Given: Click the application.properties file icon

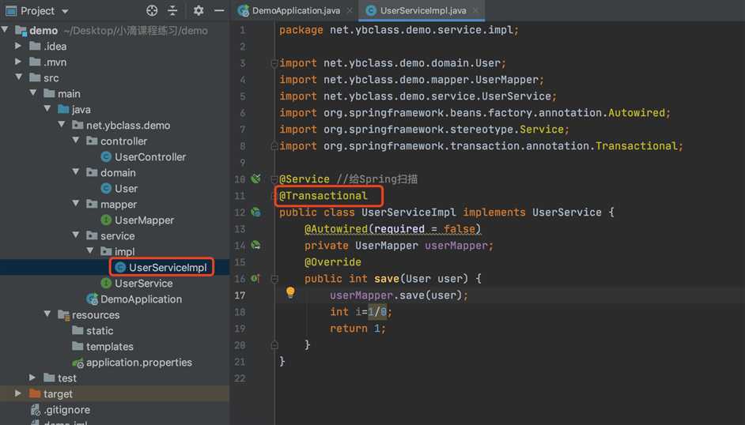Looking at the screenshot, I should 78,363.
